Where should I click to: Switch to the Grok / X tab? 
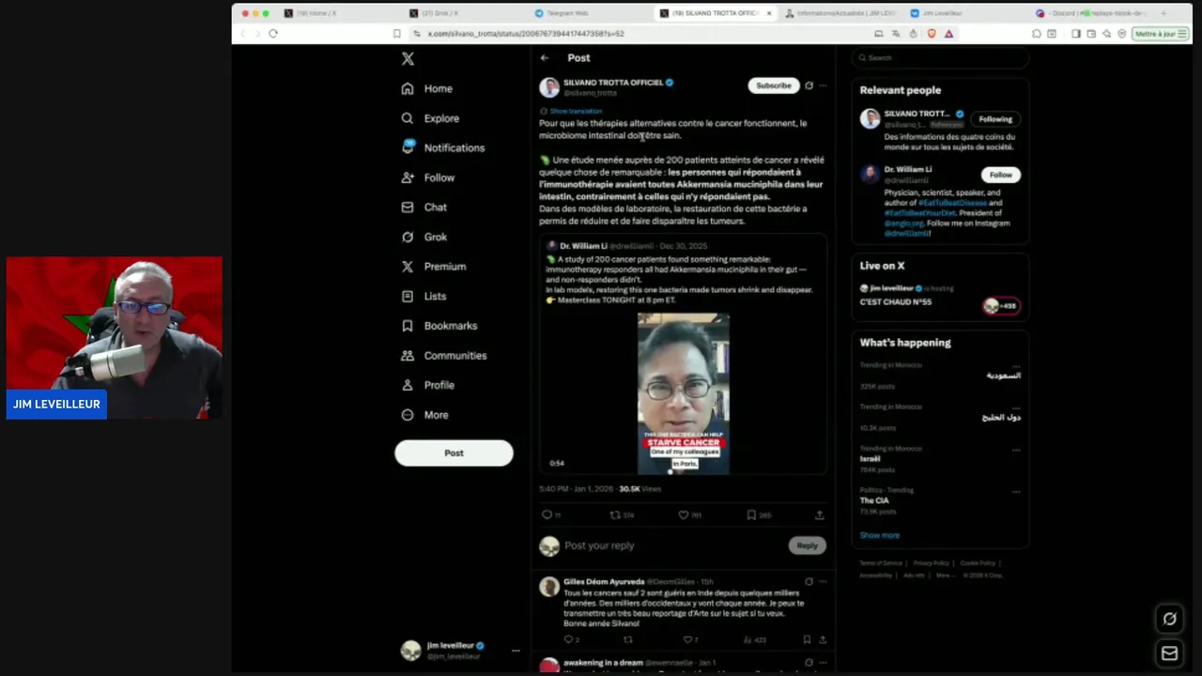[x=440, y=13]
